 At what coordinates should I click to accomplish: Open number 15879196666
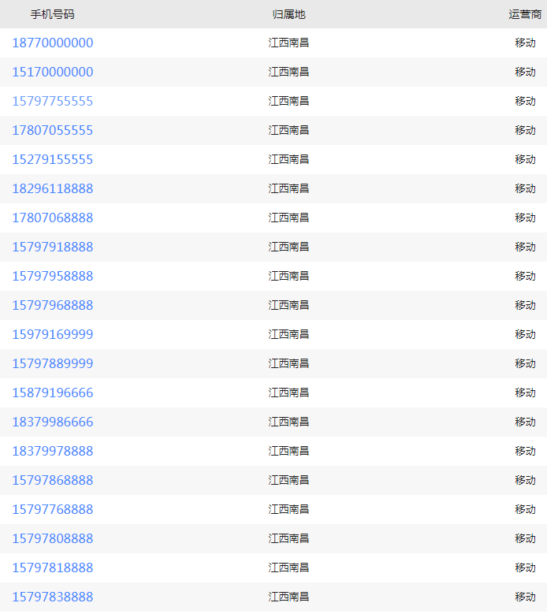53,393
